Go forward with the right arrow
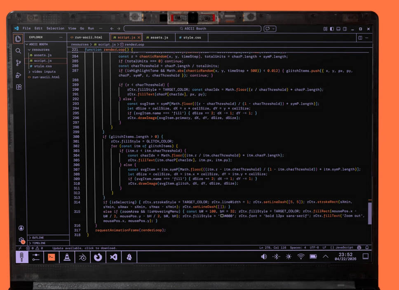Image resolution: width=399 pixels, height=290 pixels. 119,28
